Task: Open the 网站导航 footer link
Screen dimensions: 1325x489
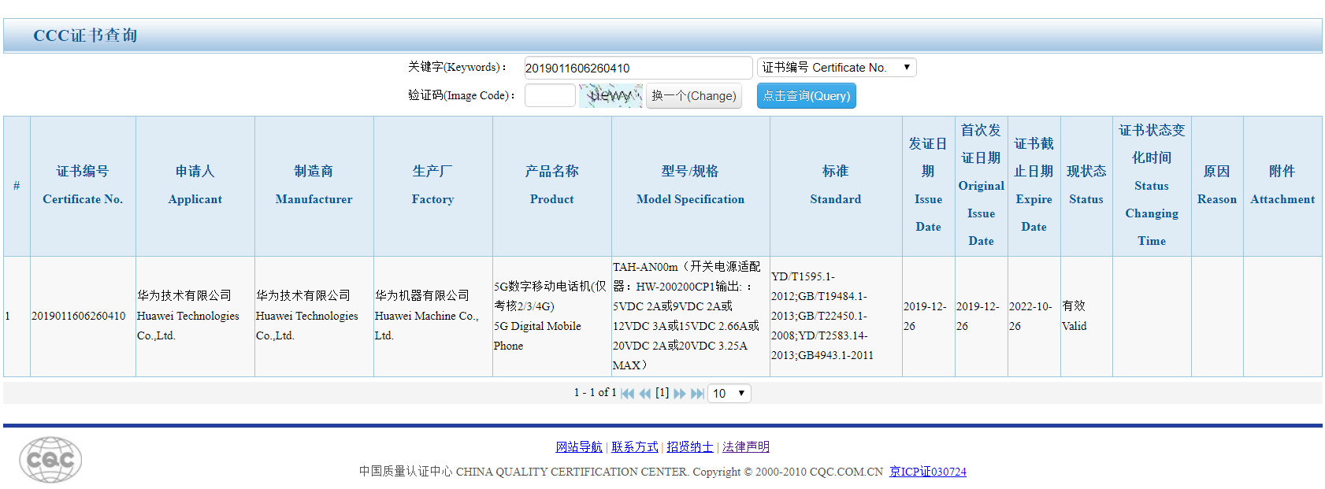Action: pyautogui.click(x=579, y=446)
